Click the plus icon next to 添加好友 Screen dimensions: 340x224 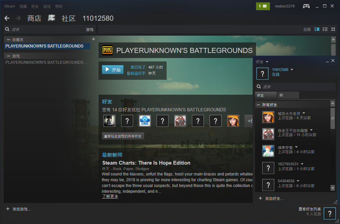pyautogui.click(x=260, y=198)
